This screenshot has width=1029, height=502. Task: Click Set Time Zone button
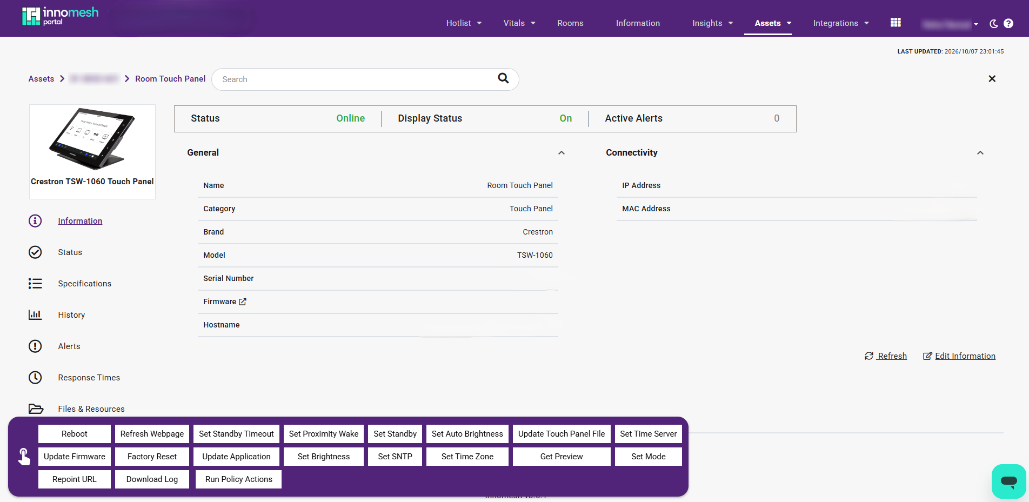467,457
